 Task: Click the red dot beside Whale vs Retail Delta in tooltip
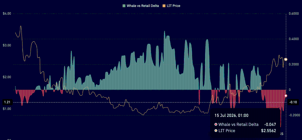click(x=216, y=125)
